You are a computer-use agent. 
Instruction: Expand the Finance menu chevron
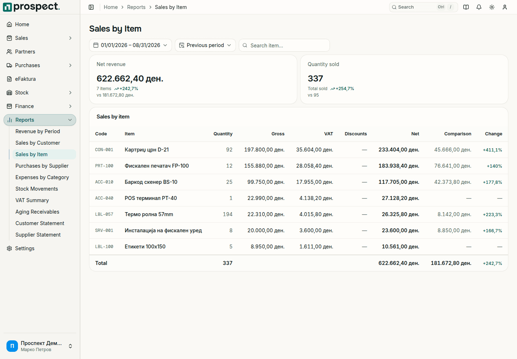(70, 106)
